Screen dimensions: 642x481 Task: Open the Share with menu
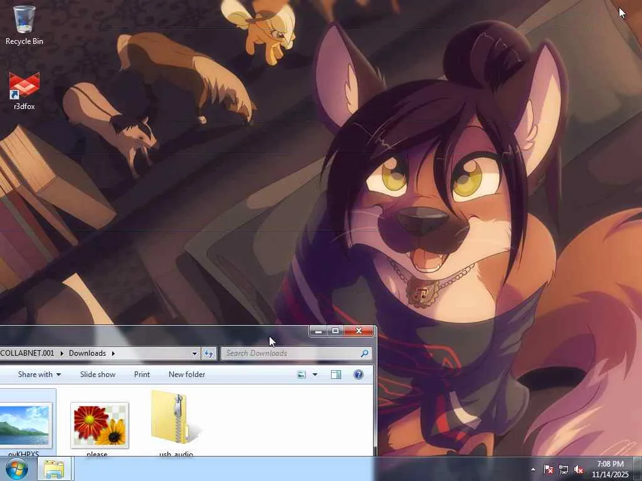pos(39,375)
